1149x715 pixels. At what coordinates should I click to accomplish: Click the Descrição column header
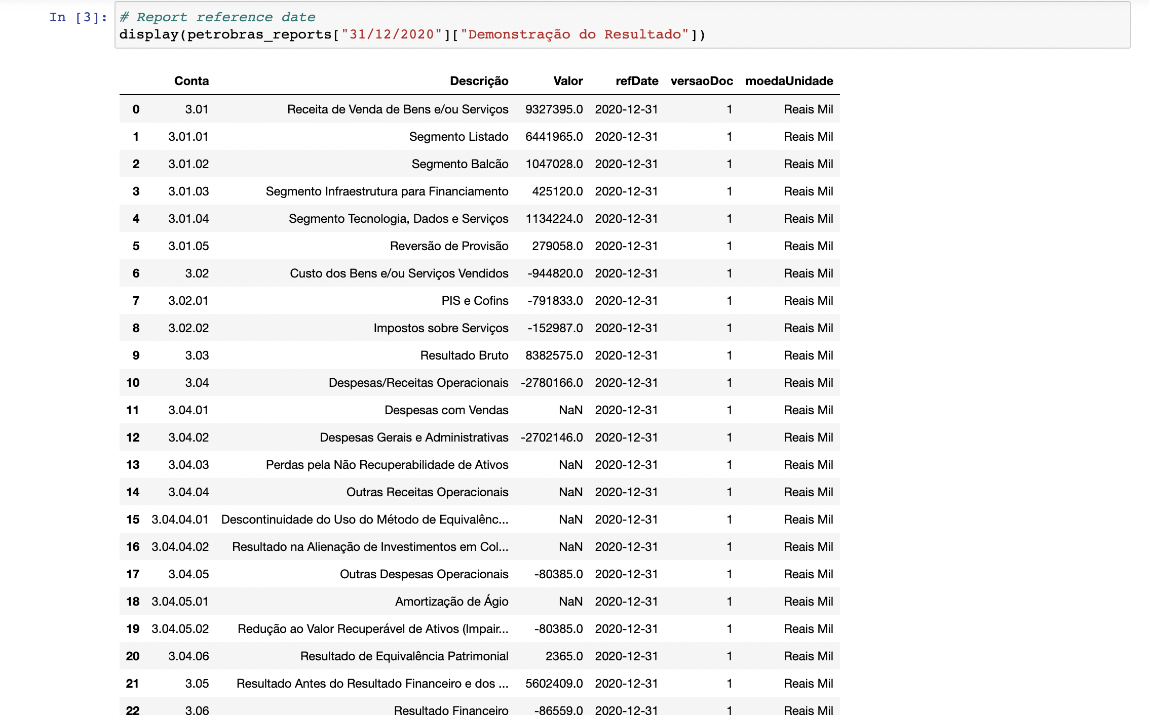479,81
